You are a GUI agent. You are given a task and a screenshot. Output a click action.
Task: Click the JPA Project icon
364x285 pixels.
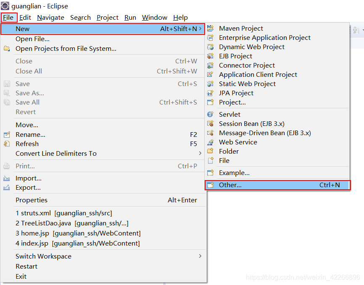210,93
